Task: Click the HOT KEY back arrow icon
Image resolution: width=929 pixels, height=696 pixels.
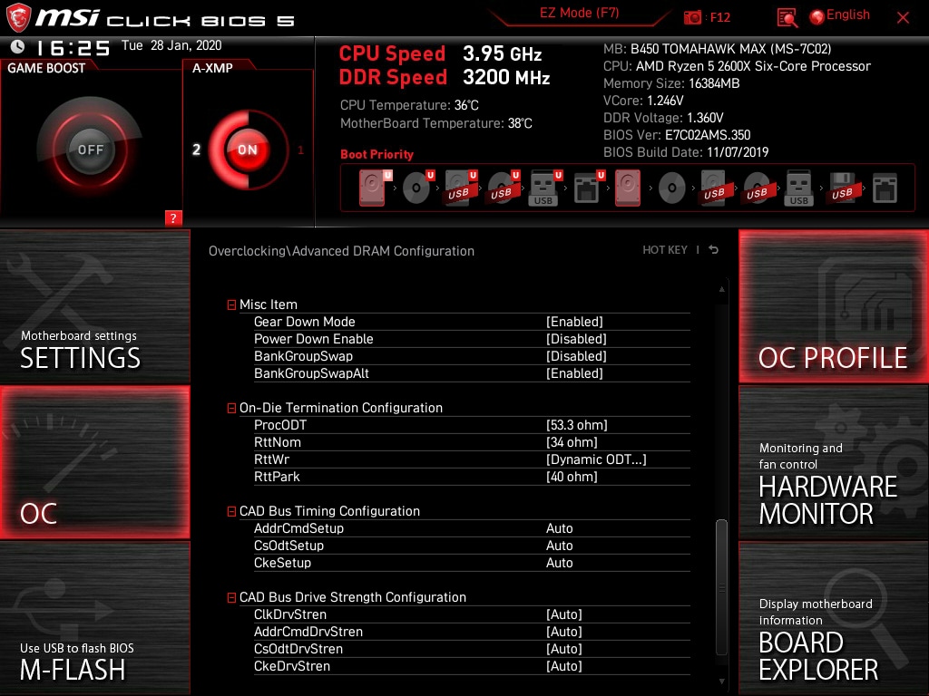Action: pyautogui.click(x=714, y=250)
